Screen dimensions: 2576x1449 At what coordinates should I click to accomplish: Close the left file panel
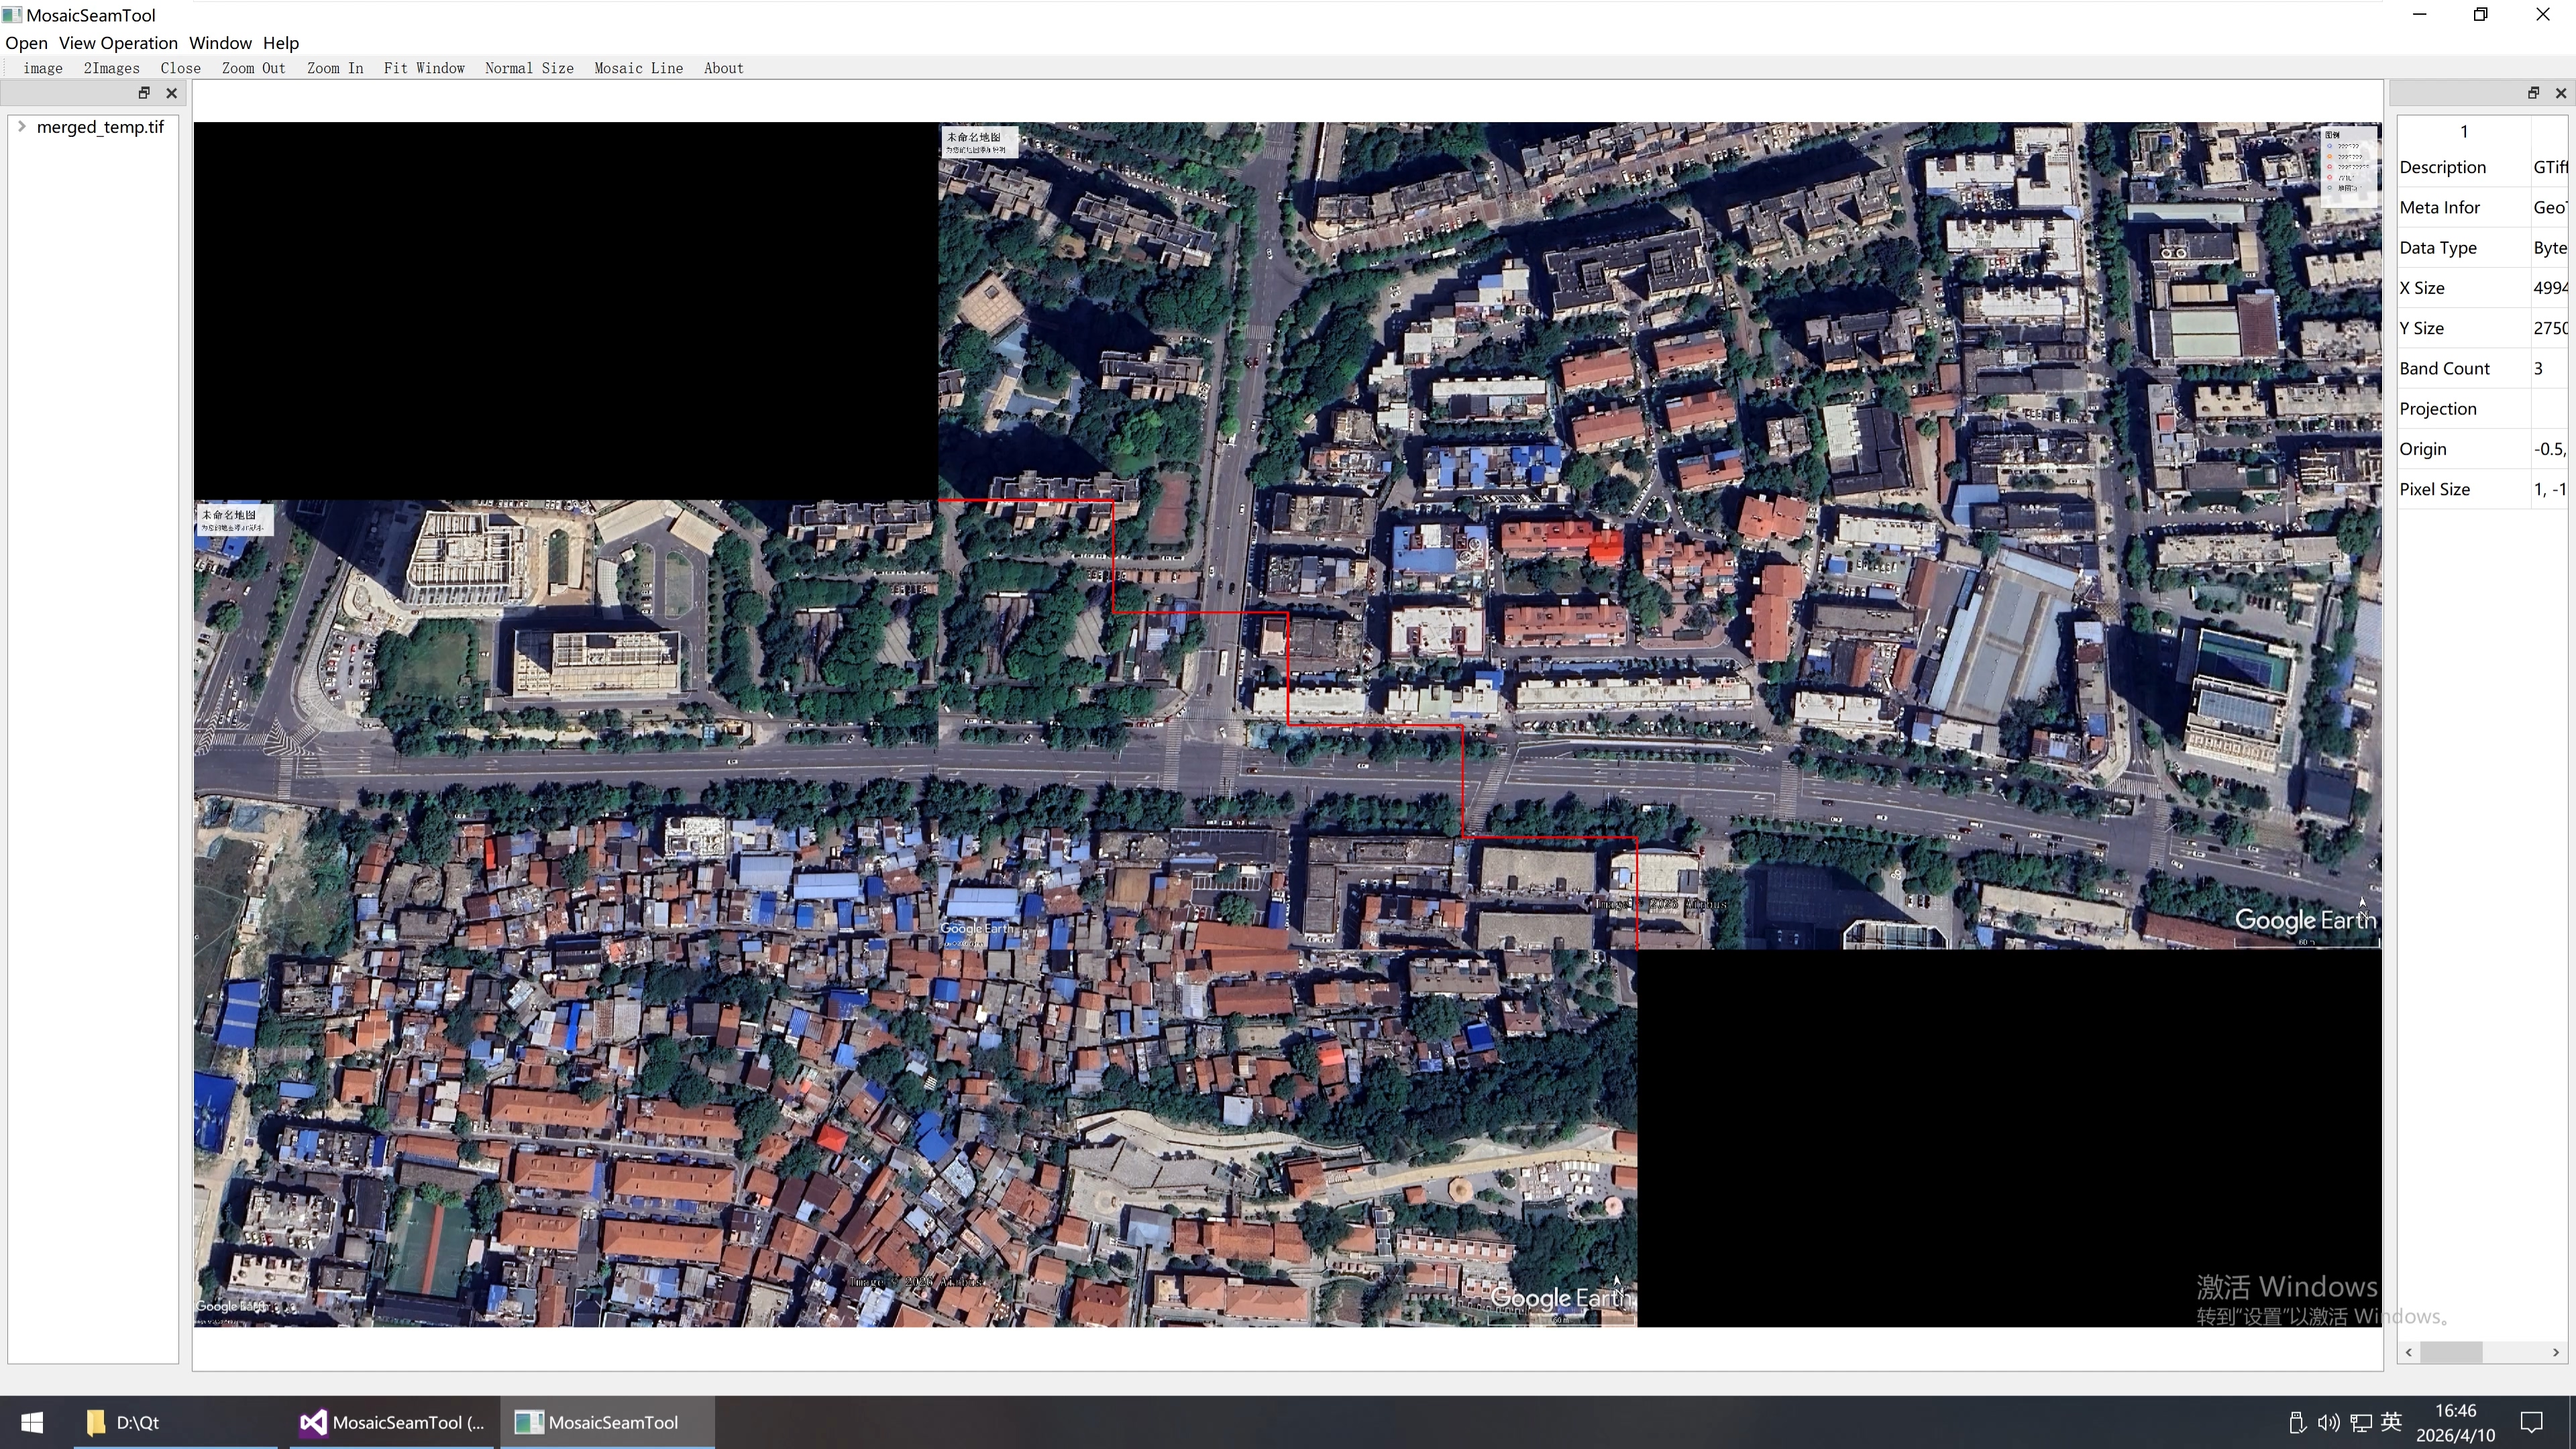[171, 93]
